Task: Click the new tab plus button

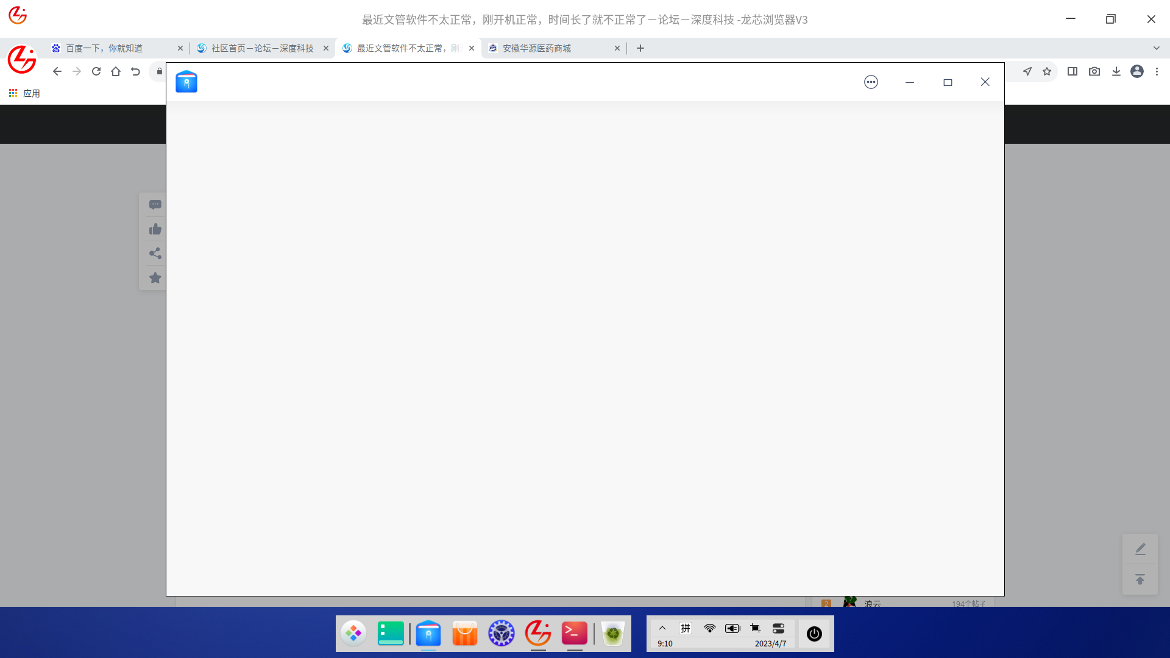Action: pos(640,48)
